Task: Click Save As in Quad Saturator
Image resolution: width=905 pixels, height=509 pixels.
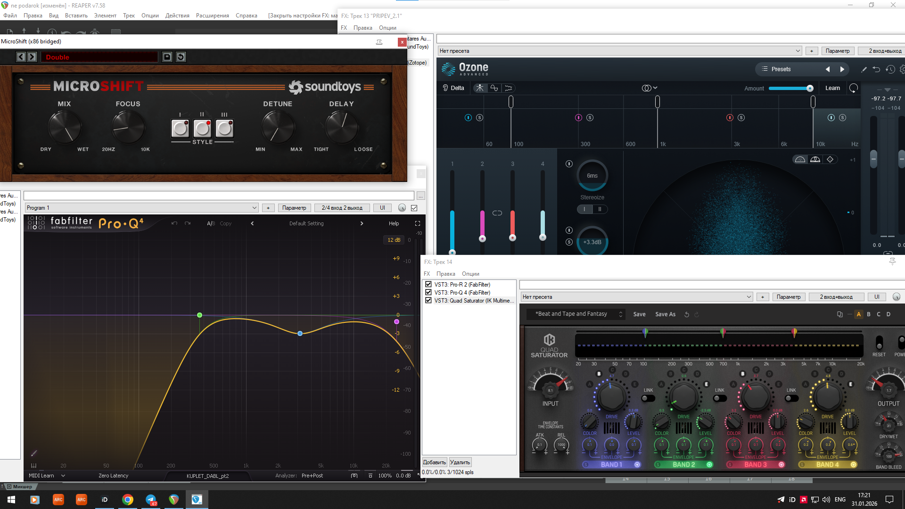Action: (x=665, y=314)
